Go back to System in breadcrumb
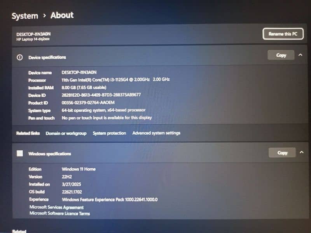 pos(25,16)
